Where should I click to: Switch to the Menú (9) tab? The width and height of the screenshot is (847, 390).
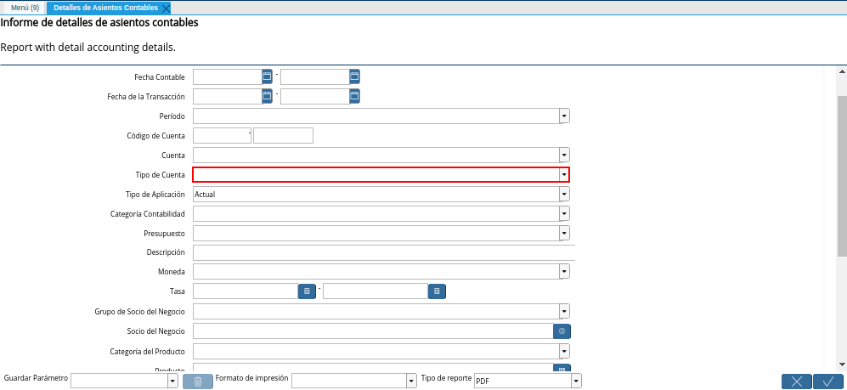click(25, 8)
